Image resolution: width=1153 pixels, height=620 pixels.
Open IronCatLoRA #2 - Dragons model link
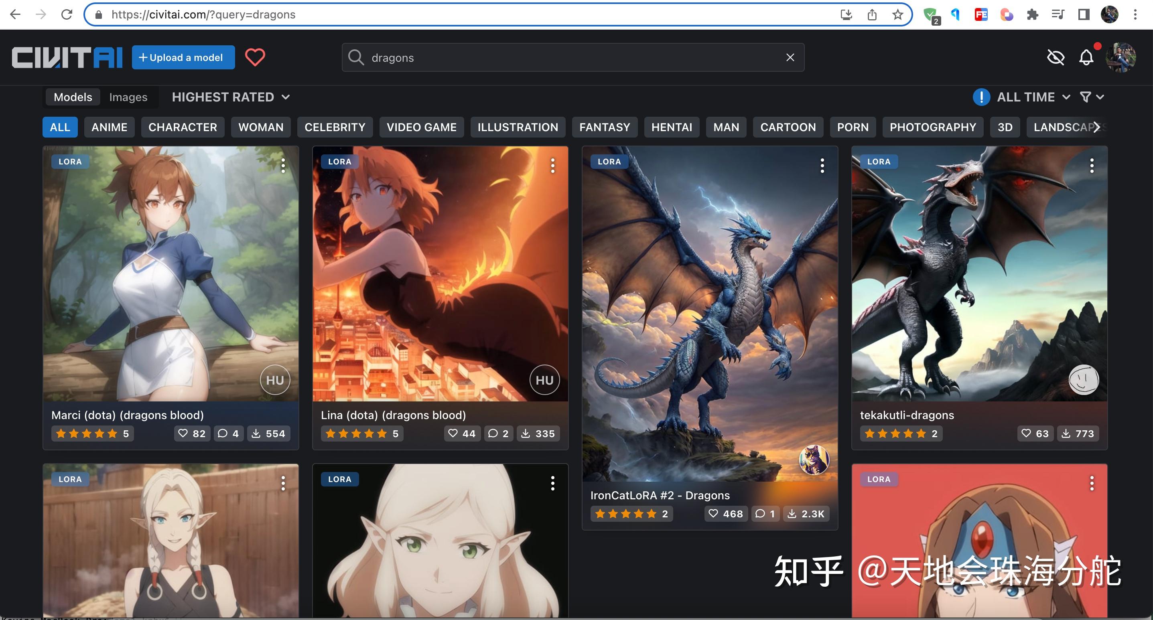[660, 495]
